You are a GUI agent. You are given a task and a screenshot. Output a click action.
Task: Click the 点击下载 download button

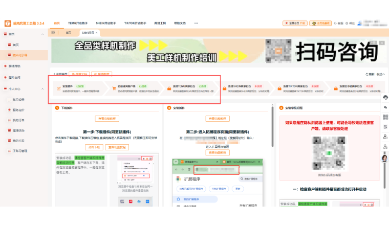click(x=94, y=147)
